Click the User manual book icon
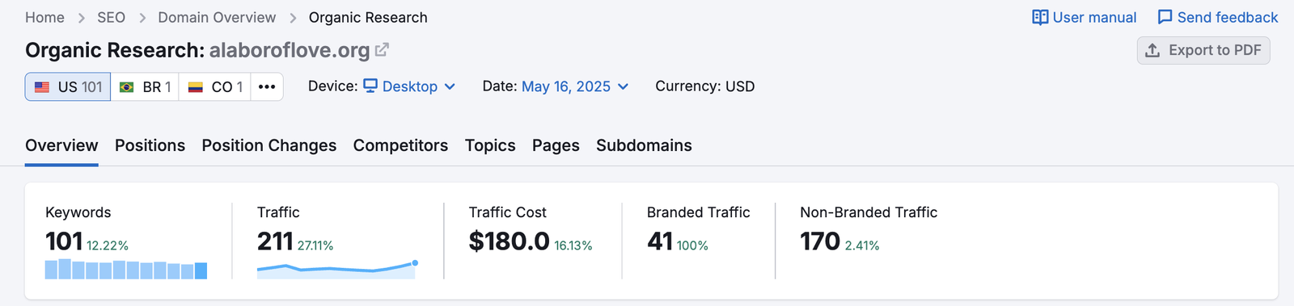The height and width of the screenshot is (306, 1294). pyautogui.click(x=1040, y=17)
